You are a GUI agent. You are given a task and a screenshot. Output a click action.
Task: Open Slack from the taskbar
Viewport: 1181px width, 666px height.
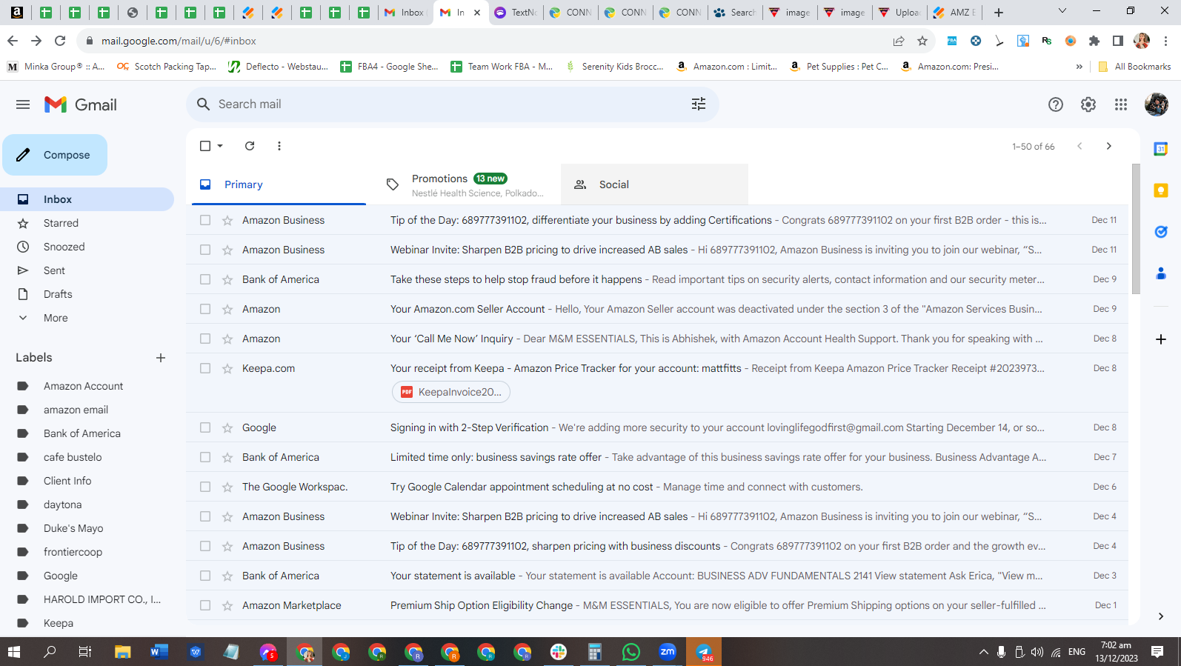click(559, 652)
